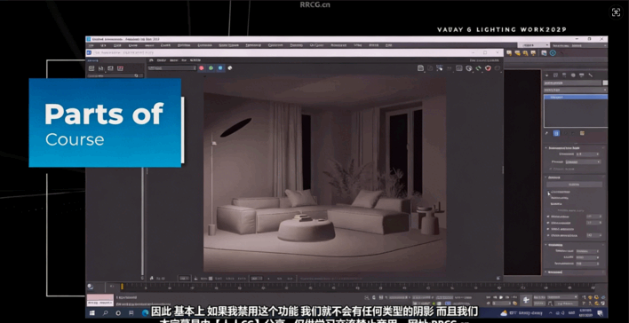This screenshot has height=323, width=629.
Task: Open the Utilities wrench tab in command panel
Action: 591,75
